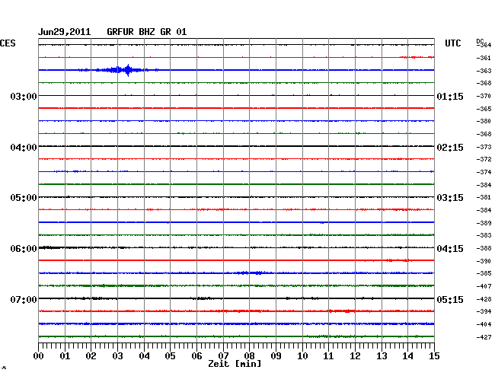
Task: Click the DC offset value -373
Action: (x=484, y=147)
